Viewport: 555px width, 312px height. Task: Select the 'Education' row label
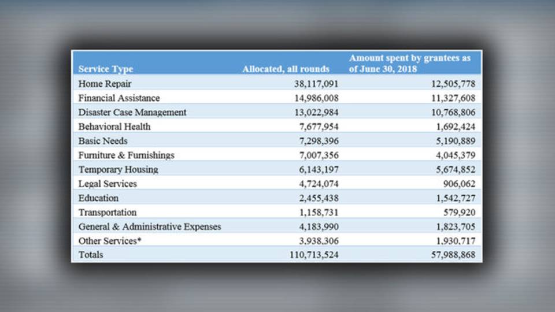tap(98, 198)
